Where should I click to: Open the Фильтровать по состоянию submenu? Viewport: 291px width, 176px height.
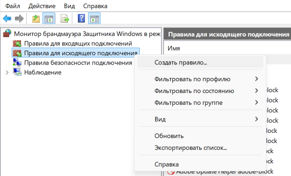[x=194, y=90]
